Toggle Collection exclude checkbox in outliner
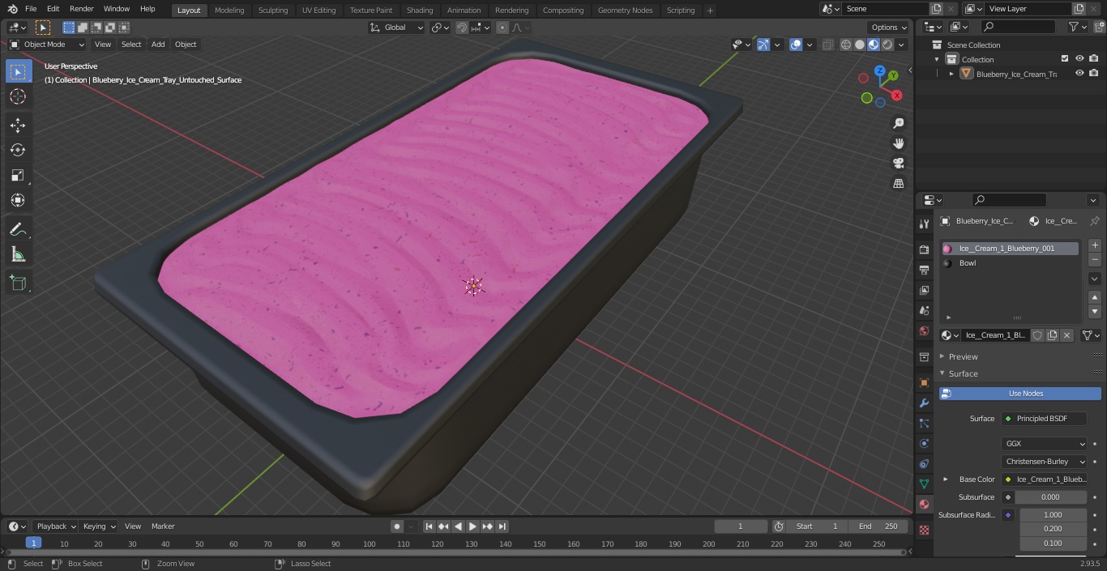1107x571 pixels. [x=1065, y=59]
